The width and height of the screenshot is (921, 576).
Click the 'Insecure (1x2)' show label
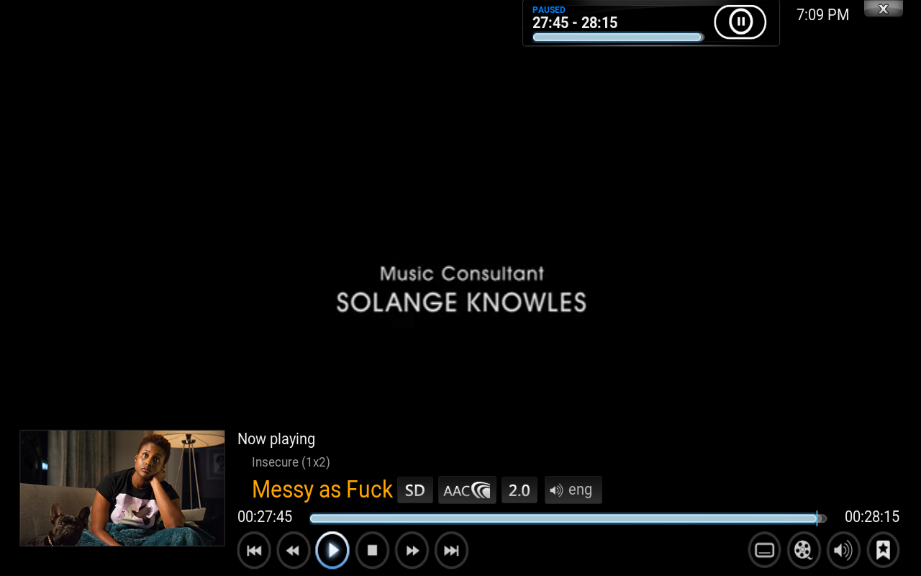(x=291, y=462)
